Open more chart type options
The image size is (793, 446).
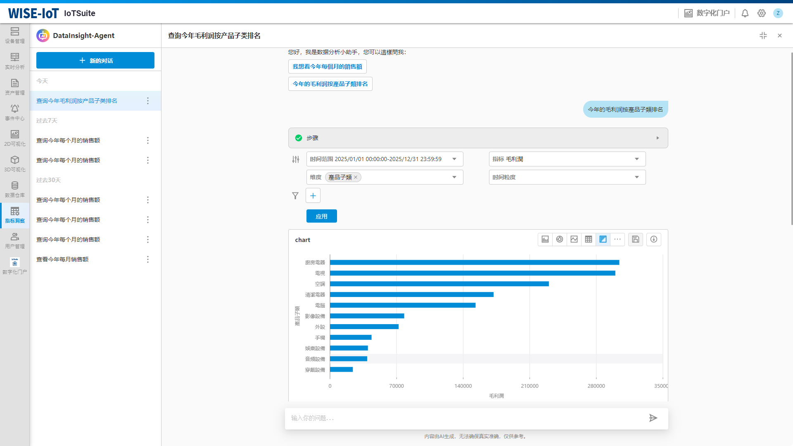(x=617, y=240)
